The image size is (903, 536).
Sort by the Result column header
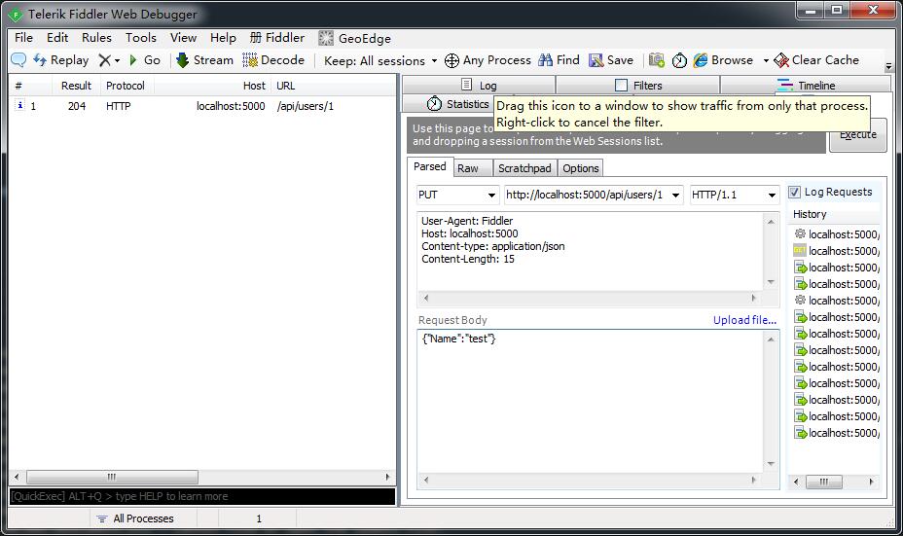pos(76,86)
